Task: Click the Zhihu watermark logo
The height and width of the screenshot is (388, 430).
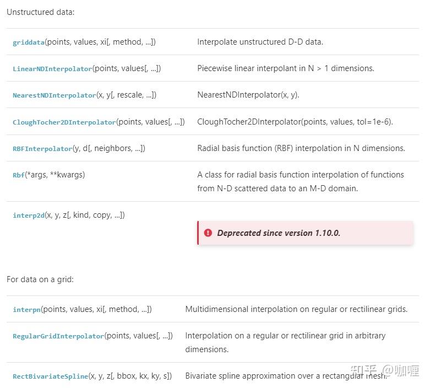Action: coord(364,370)
